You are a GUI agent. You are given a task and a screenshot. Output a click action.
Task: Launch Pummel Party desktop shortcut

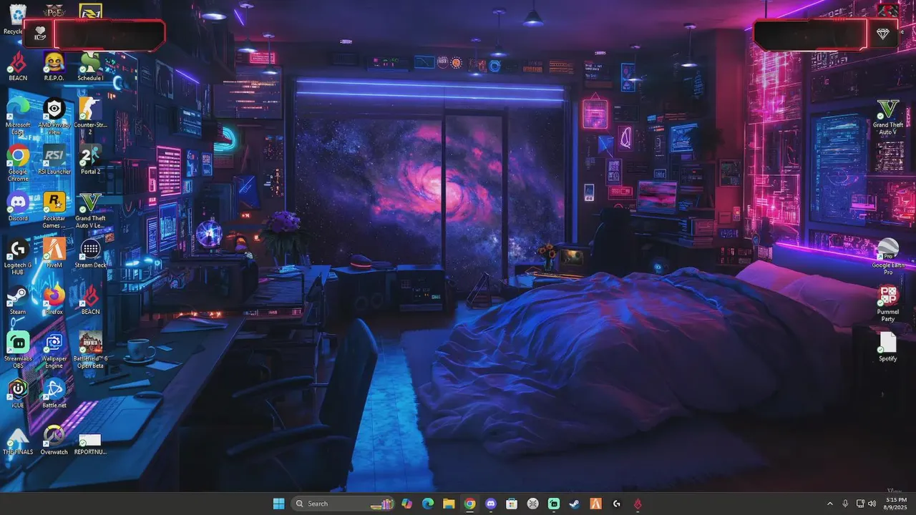(x=887, y=304)
